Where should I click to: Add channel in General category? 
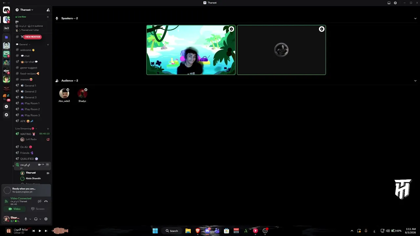48,45
